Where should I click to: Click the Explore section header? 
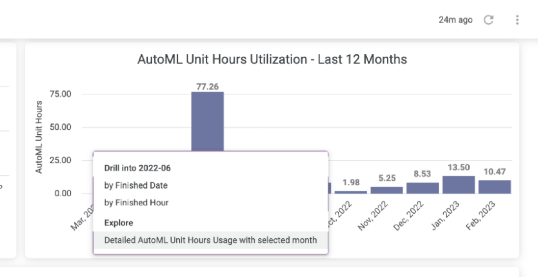[119, 223]
